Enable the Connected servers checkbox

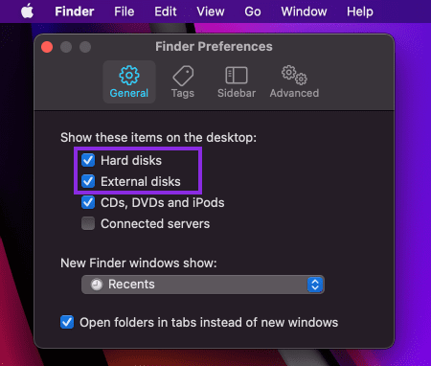(x=88, y=223)
